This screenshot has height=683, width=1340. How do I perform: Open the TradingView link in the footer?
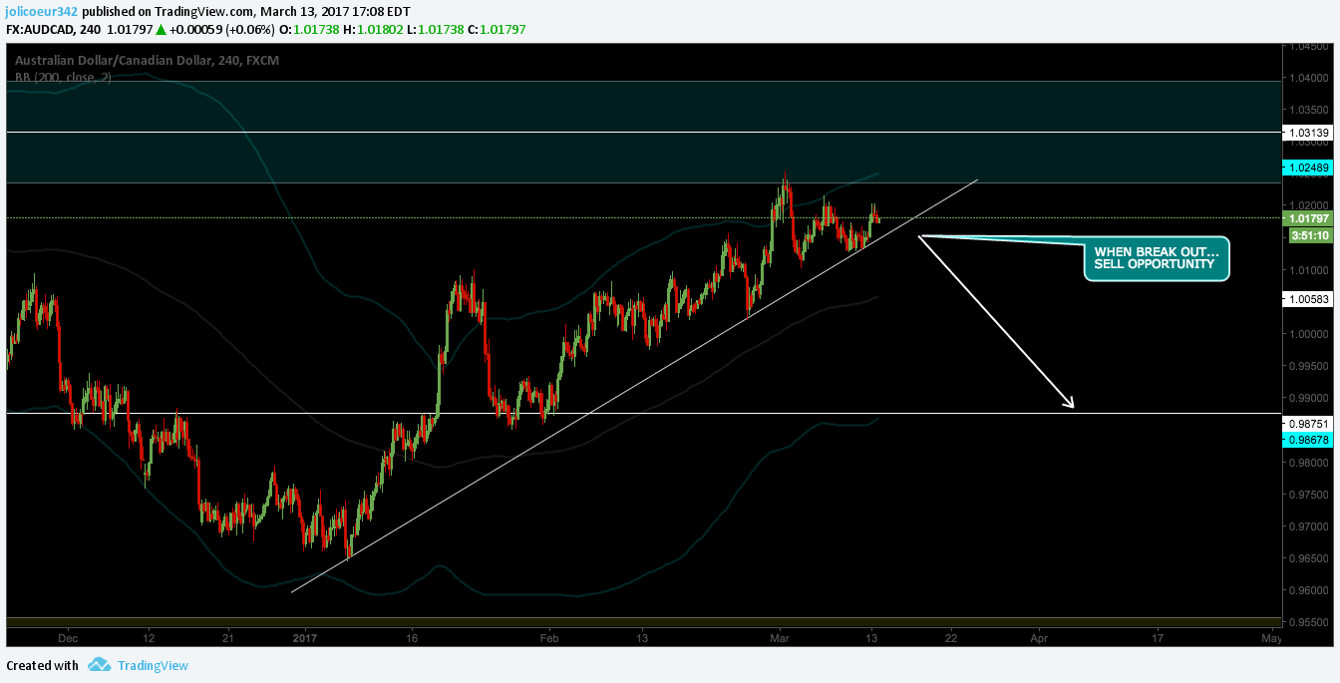pyautogui.click(x=153, y=665)
